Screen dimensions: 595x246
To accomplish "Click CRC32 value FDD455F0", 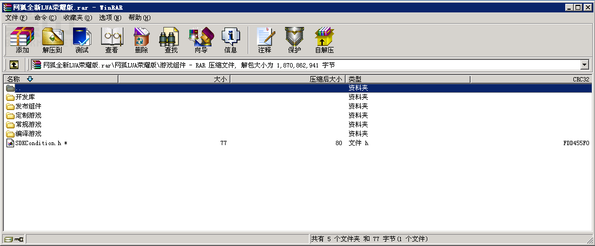I will pyautogui.click(x=577, y=143).
